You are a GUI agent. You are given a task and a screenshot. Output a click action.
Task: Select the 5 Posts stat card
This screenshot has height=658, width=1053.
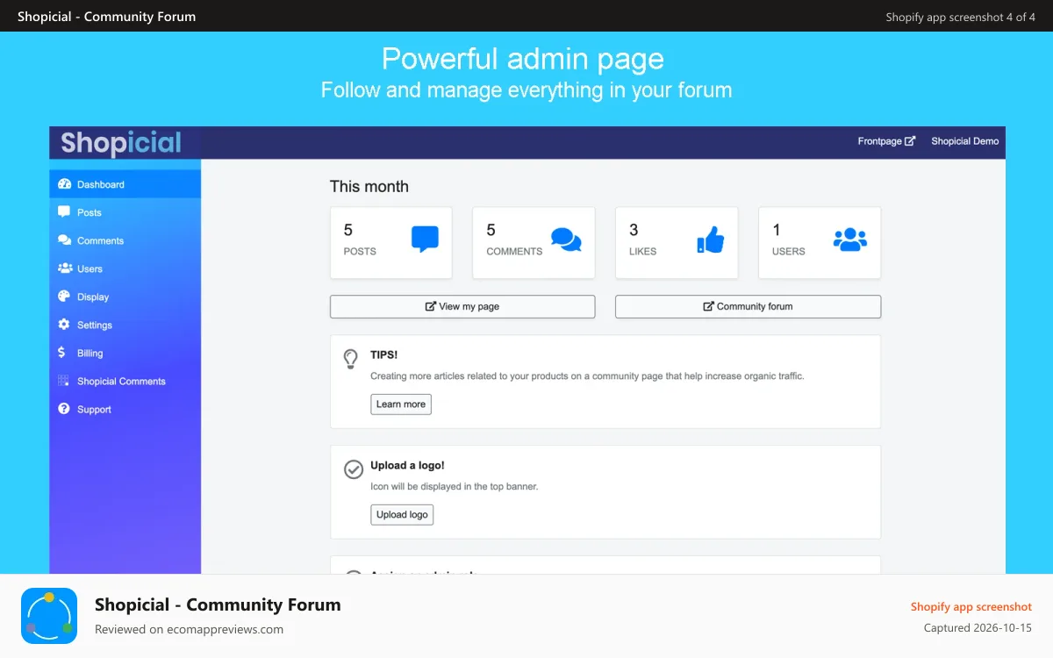click(391, 243)
